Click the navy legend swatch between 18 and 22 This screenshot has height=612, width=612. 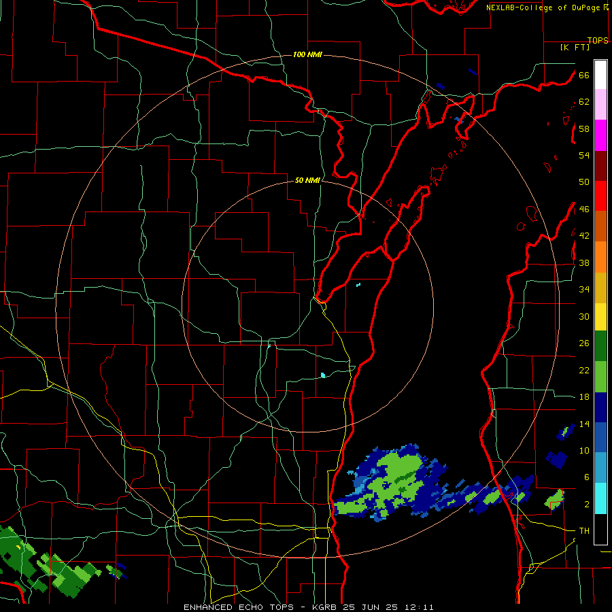[x=600, y=407]
